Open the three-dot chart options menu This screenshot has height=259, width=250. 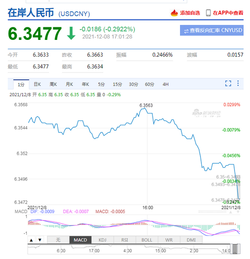point(238,83)
